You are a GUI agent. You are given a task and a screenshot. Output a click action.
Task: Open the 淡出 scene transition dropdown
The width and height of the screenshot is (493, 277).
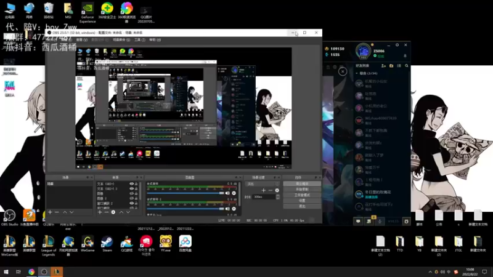263,184
